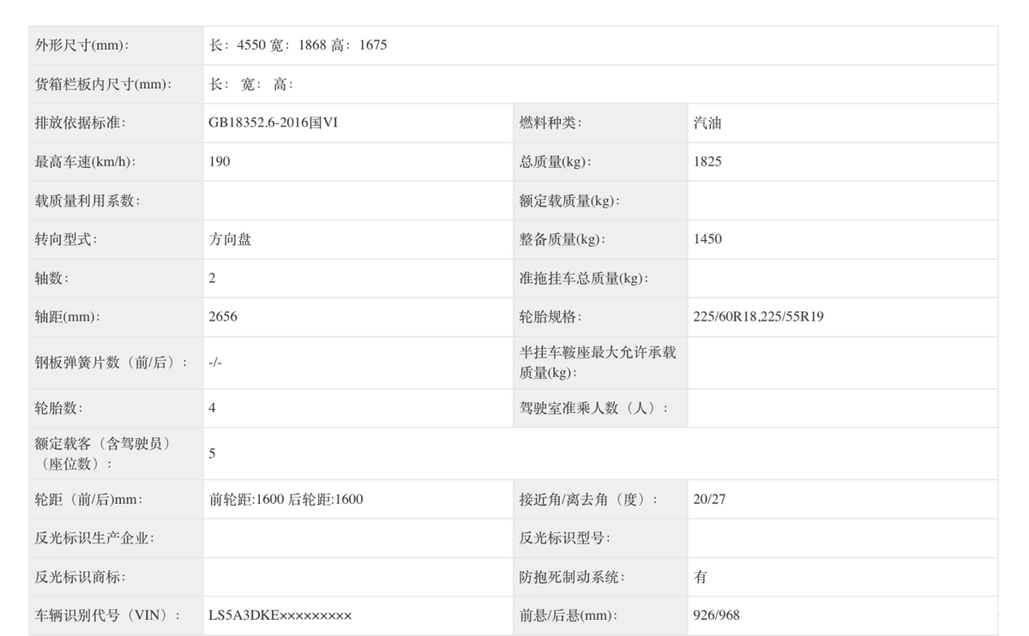The height and width of the screenshot is (636, 1029).
Task: Click the steering type value 方向盘
Action: coord(230,239)
